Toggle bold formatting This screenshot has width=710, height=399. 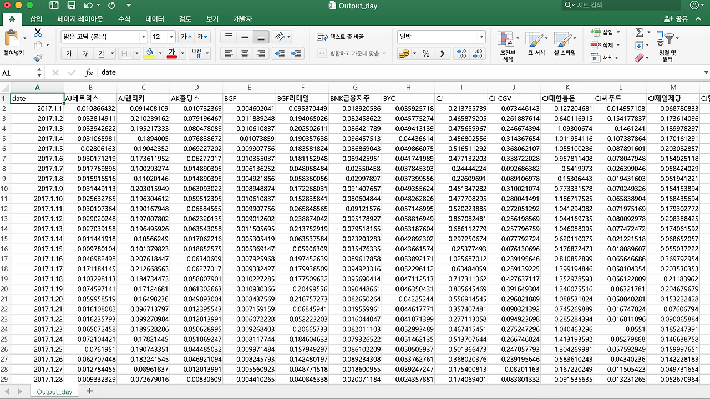click(69, 53)
